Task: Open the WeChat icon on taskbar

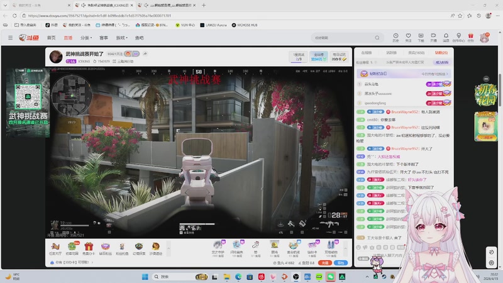Action: [331, 277]
